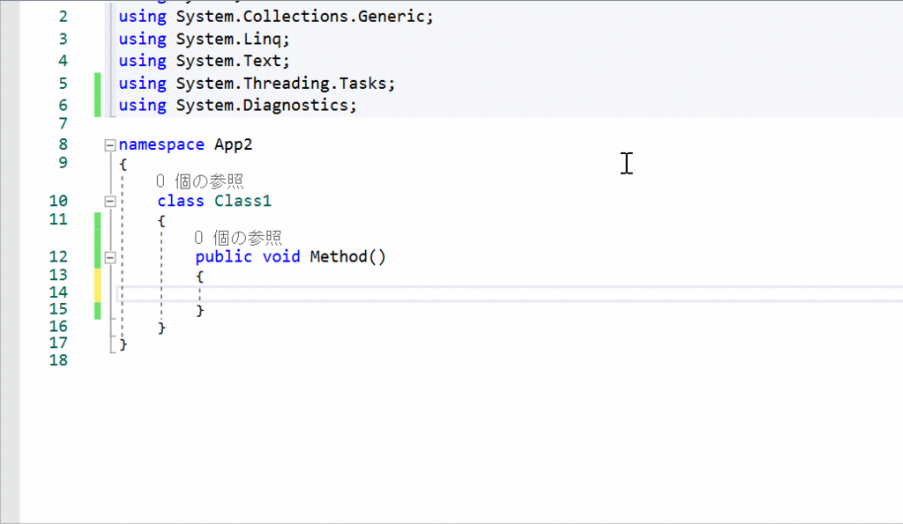Open references link above public void Method()
The height and width of the screenshot is (524, 903).
coord(238,238)
